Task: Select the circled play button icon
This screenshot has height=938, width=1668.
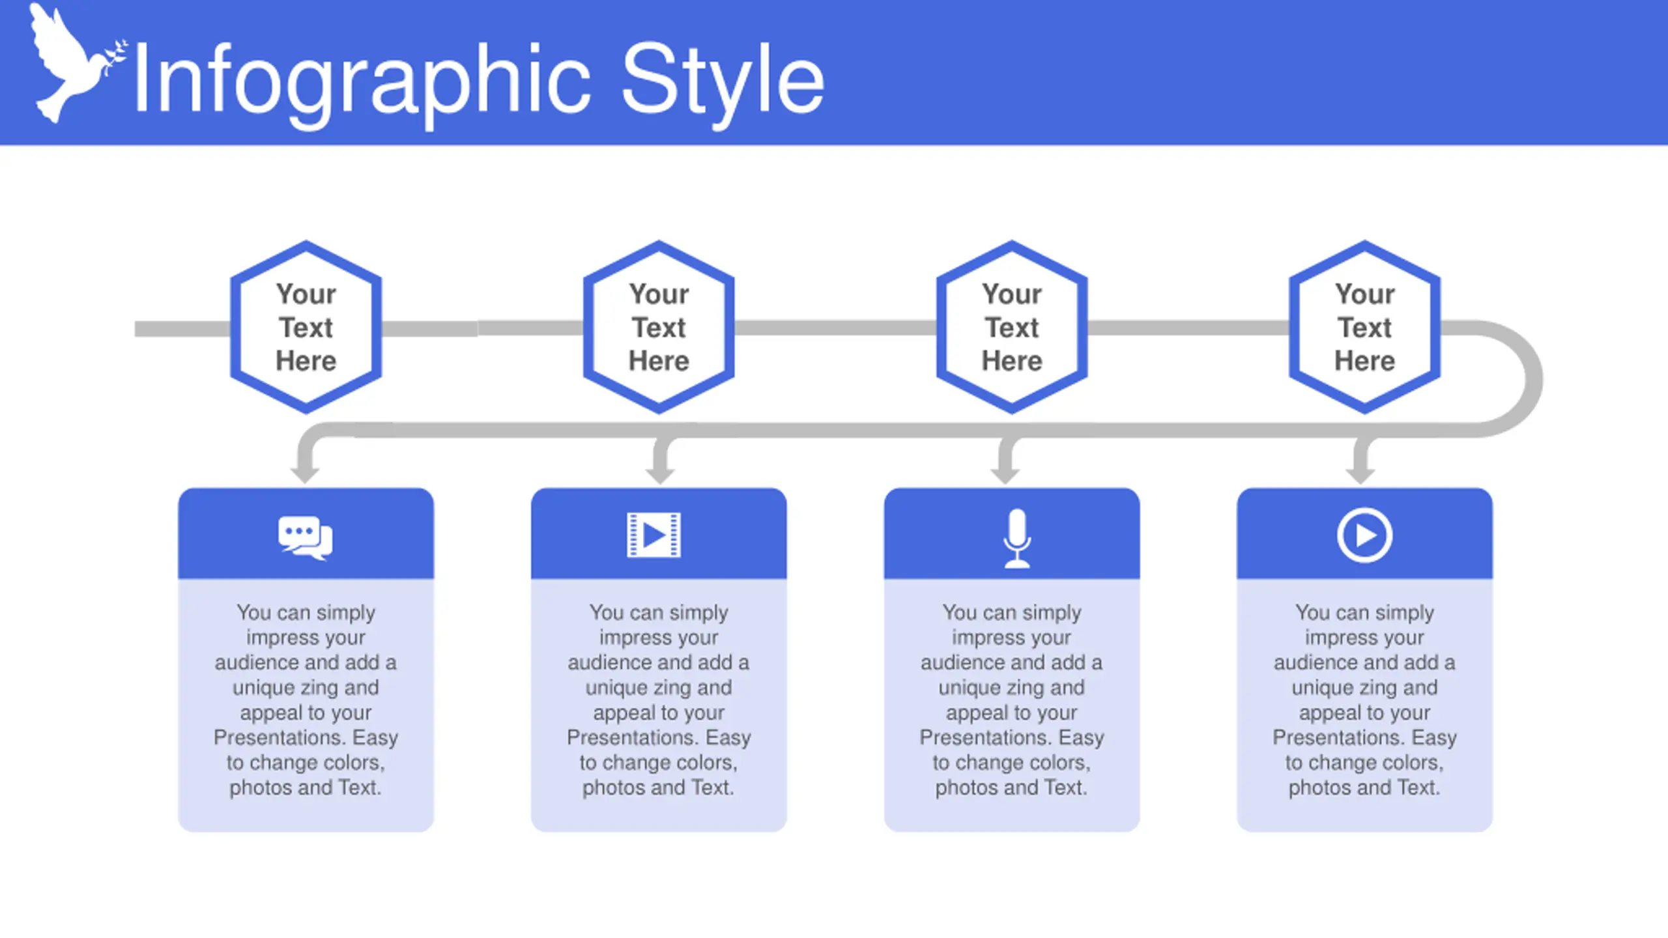Action: point(1364,535)
